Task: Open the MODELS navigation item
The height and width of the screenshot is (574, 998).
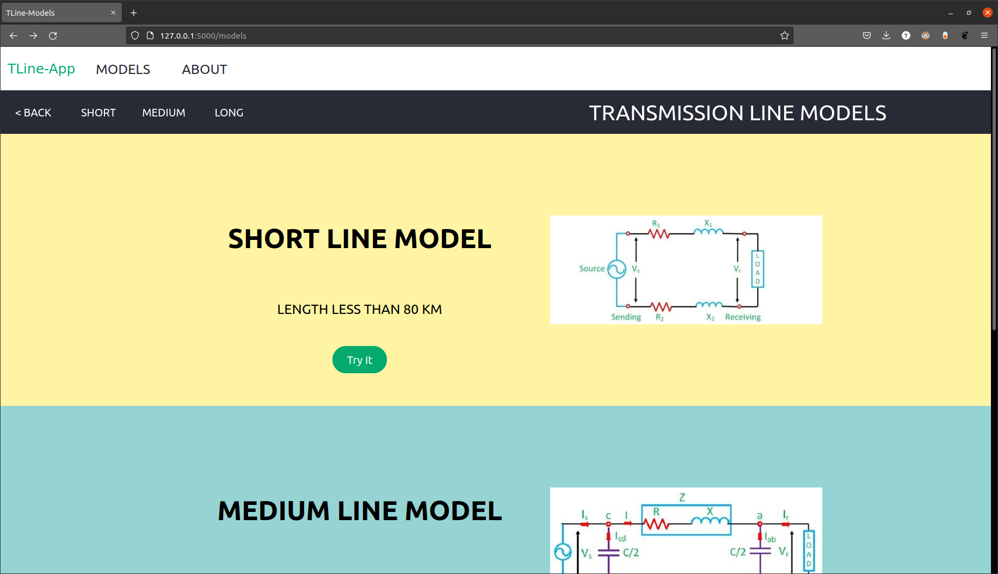Action: 123,70
